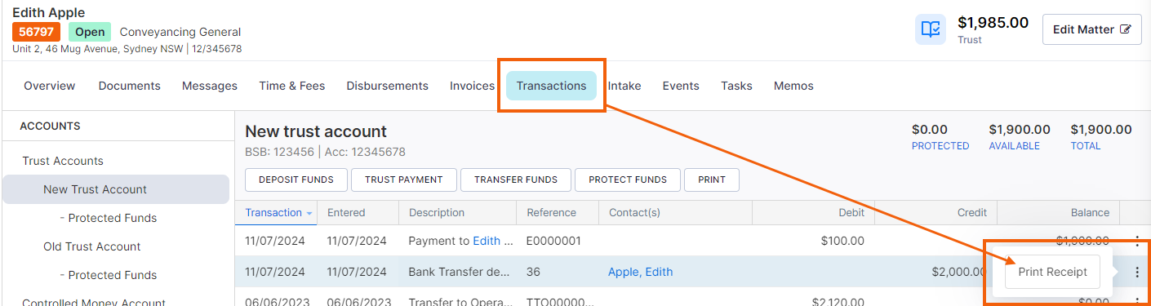Click the Entered column header
Screen dimensions: 1151x306
(x=346, y=213)
